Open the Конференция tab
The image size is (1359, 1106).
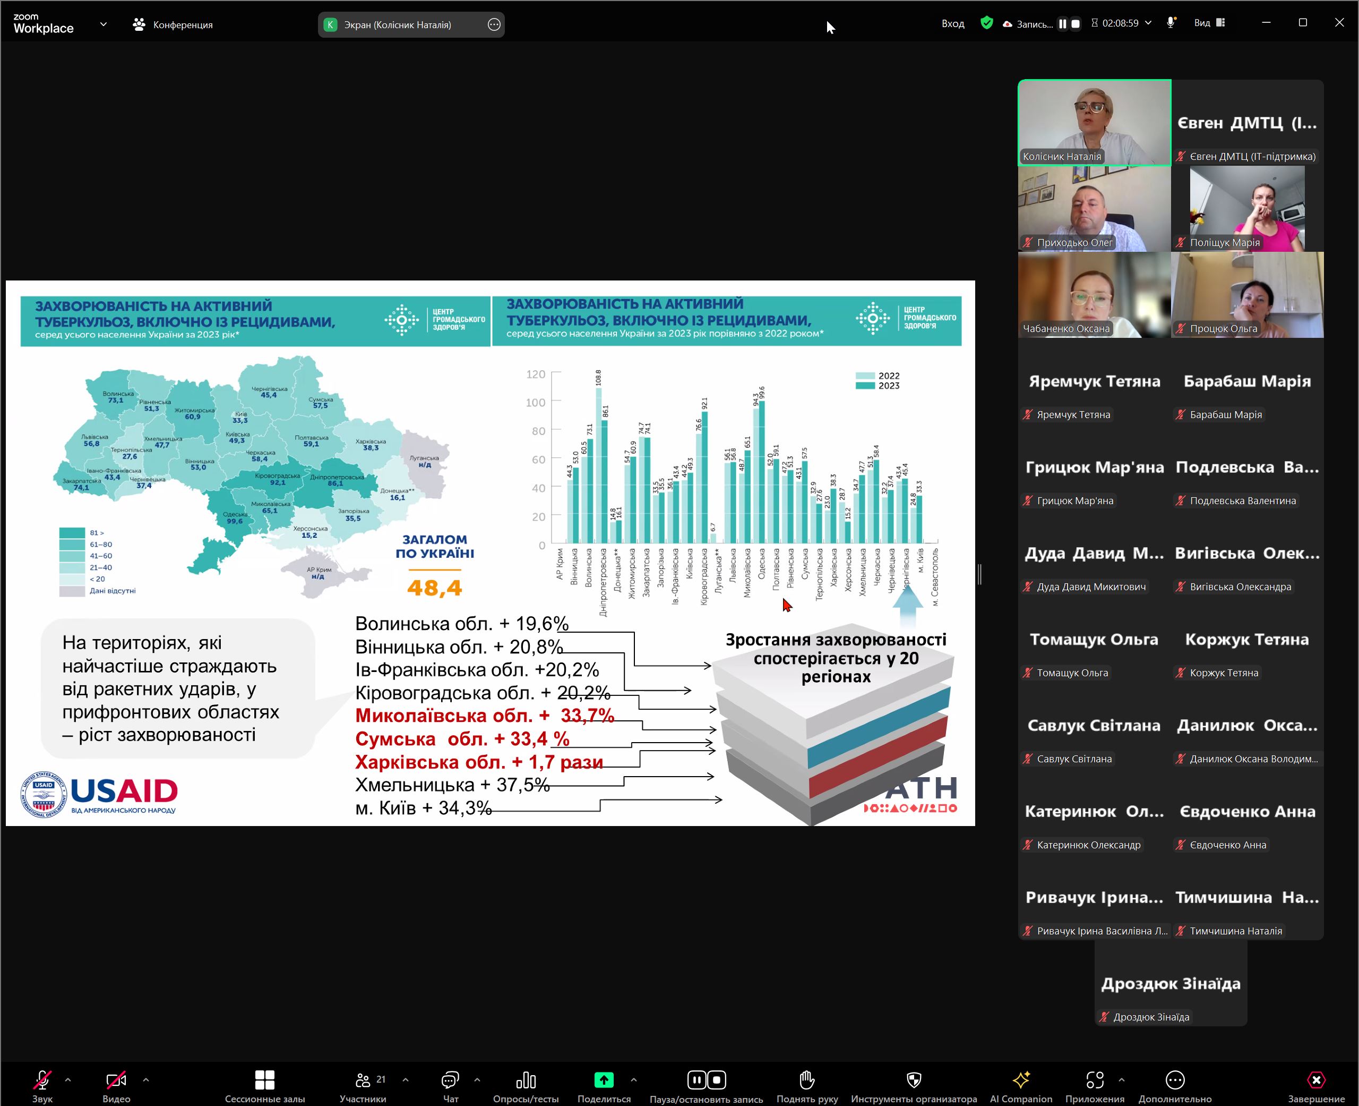pyautogui.click(x=173, y=24)
